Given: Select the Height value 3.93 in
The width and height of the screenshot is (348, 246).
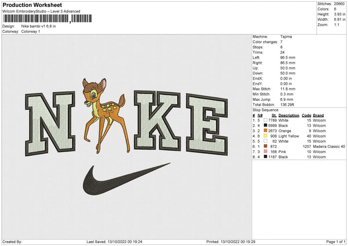Looking at the screenshot, I should pos(339,14).
